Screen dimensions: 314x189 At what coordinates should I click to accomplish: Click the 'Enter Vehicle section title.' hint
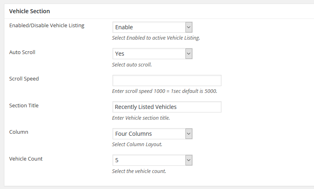click(141, 118)
